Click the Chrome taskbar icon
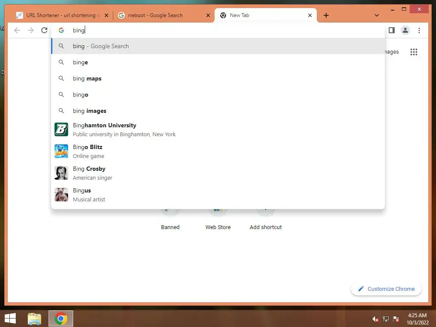Viewport: 436px width, 327px height. tap(61, 318)
